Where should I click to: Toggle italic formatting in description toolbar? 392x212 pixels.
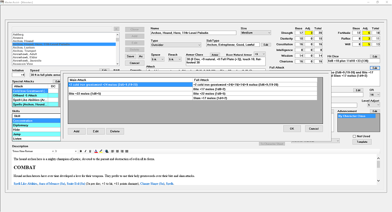click(x=85, y=151)
